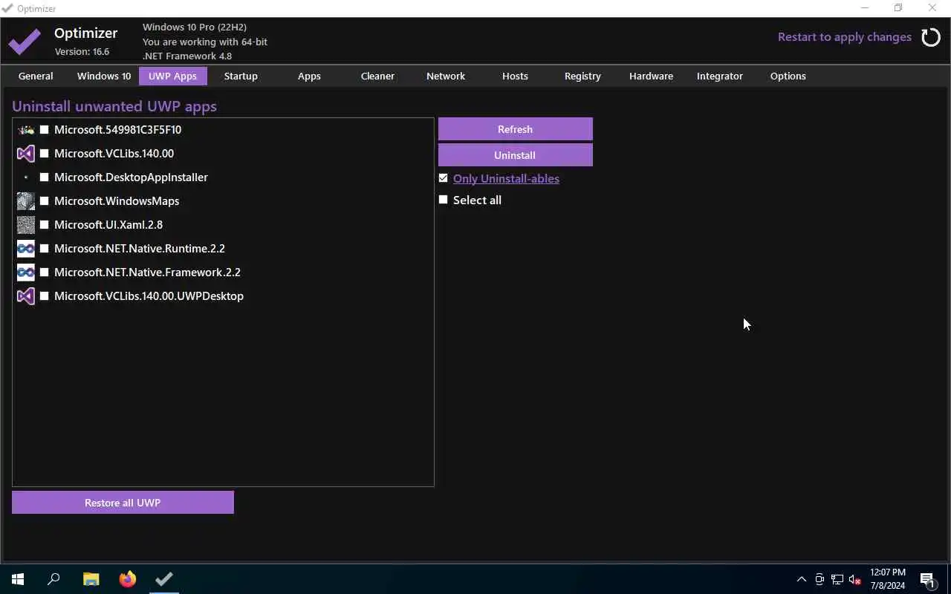The image size is (951, 594).
Task: Open File Explorer from the taskbar
Action: (91, 579)
